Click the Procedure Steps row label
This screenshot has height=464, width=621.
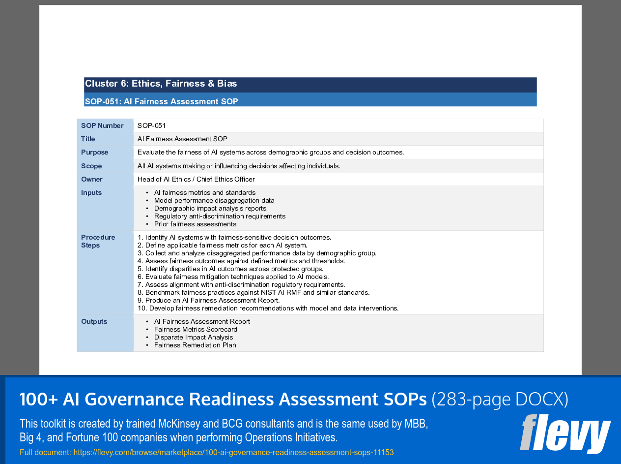[98, 241]
